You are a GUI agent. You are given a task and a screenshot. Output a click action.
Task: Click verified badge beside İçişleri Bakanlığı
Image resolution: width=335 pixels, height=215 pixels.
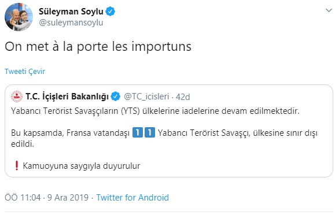coord(115,97)
